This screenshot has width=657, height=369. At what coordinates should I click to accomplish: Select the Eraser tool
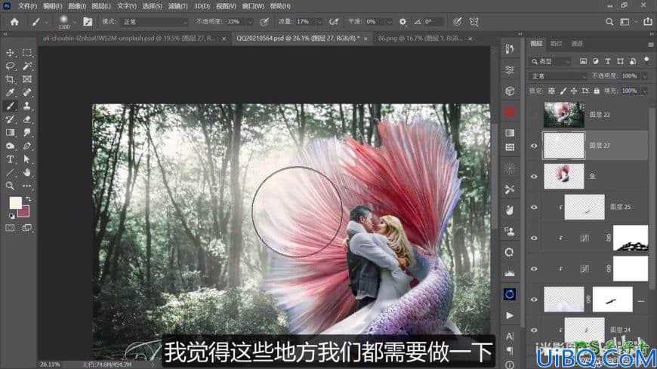pyautogui.click(x=27, y=119)
